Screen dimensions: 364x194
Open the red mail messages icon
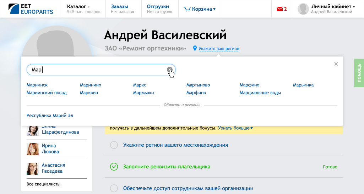pos(279,9)
